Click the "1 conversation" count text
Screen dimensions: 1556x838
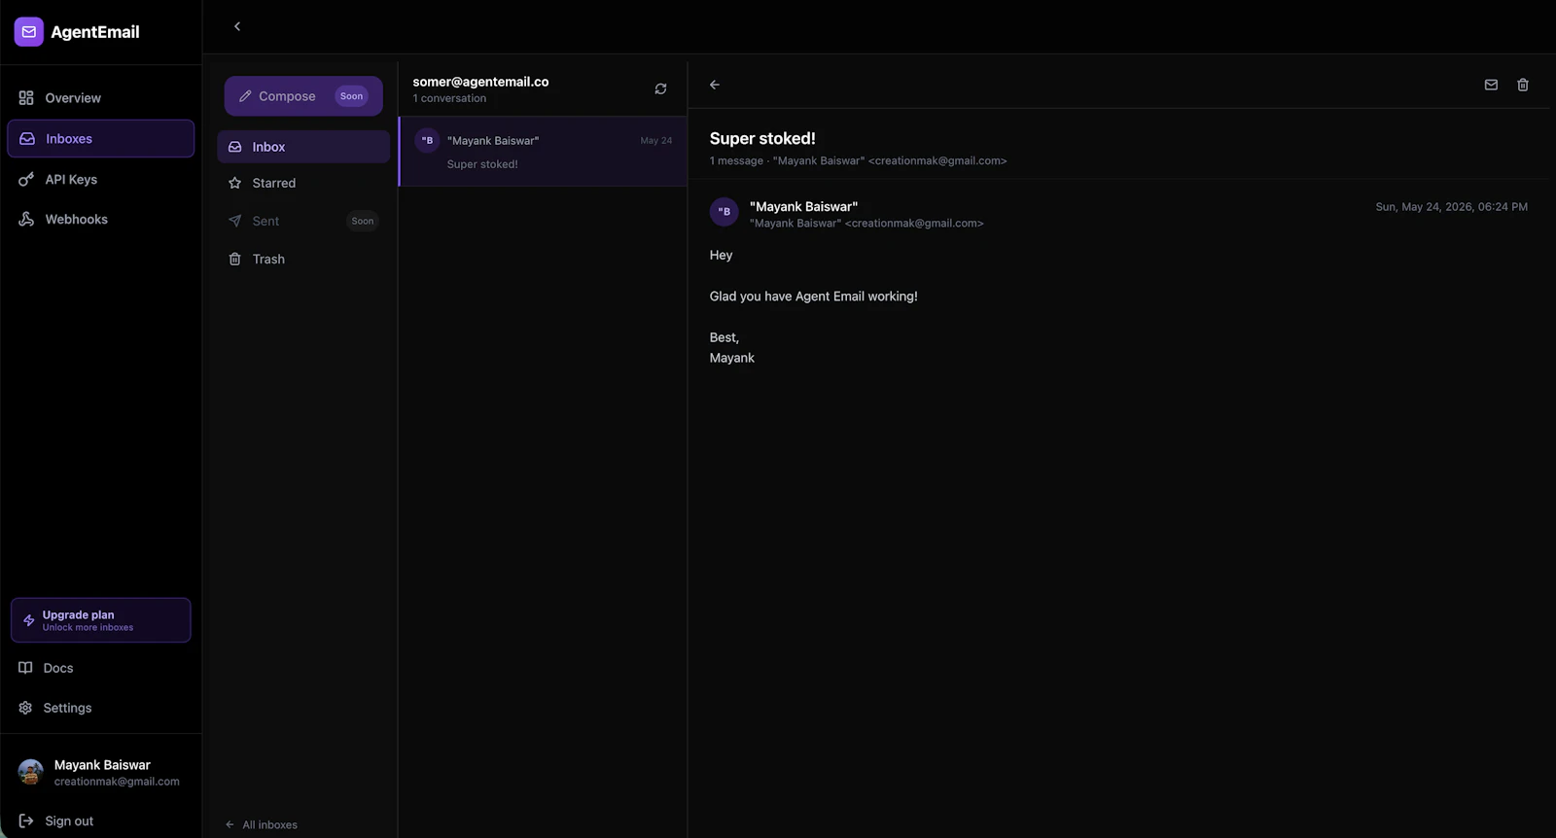coord(449,98)
